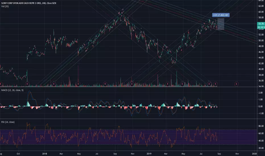Click the earnings marker at August 2018
The width and height of the screenshot is (265, 156).
pos(105,84)
